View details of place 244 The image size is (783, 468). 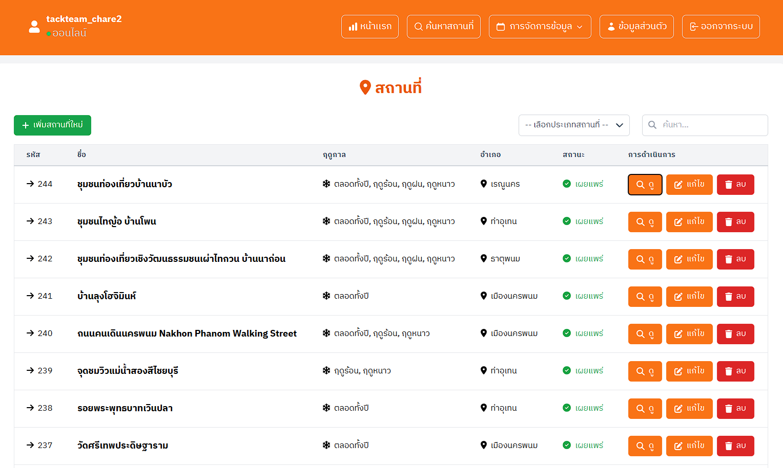coord(645,185)
